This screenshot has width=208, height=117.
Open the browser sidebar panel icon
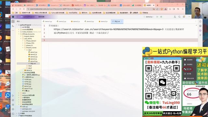coord(174,9)
